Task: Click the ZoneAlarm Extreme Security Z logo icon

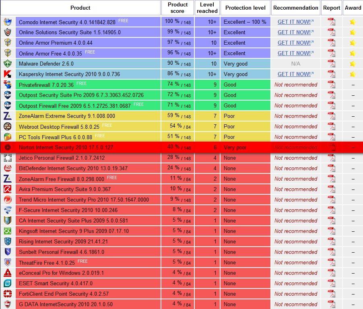Action: pos(8,116)
